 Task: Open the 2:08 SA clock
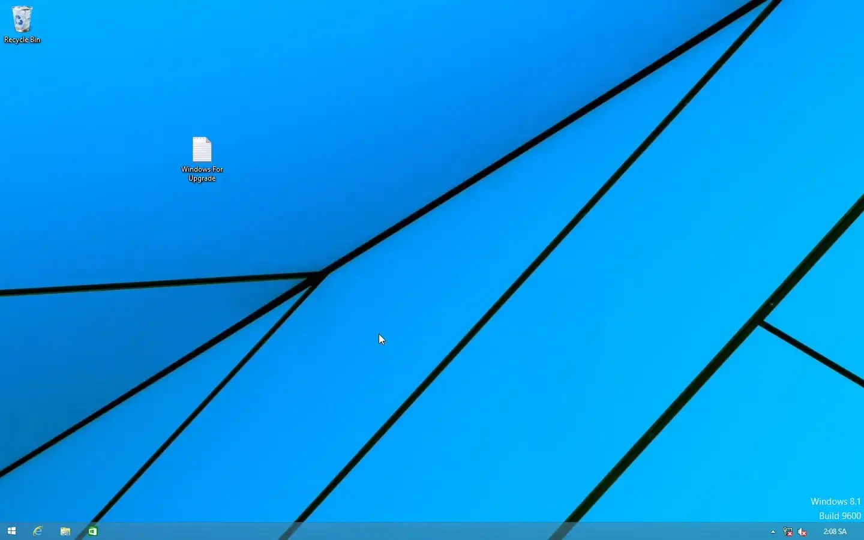point(835,532)
